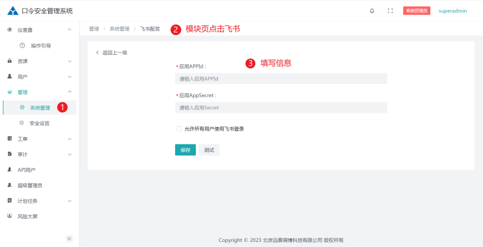Viewport: 483px width, 247px height.
Task: Enable 允许所有用户使用飞书登录 checkbox
Action: 179,129
